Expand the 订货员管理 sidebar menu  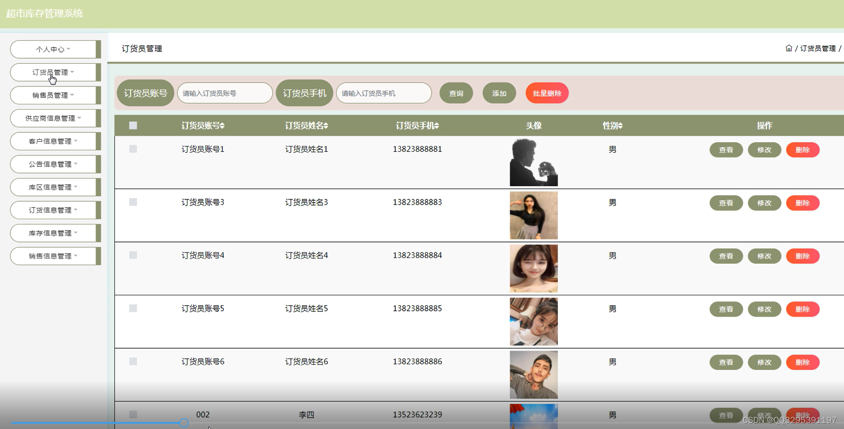(55, 72)
